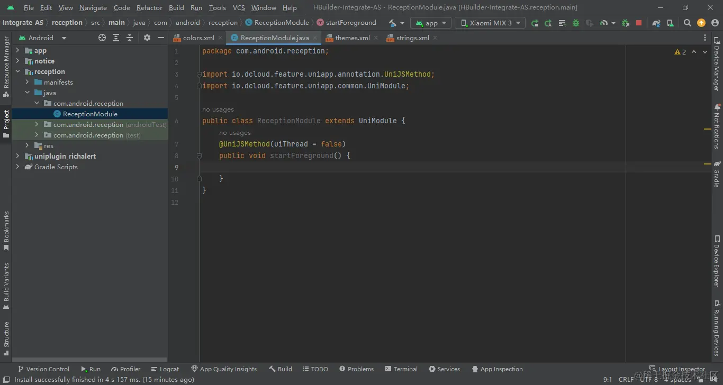This screenshot has height=385, width=723.
Task: Toggle the Bookmarks side panel
Action: point(6,231)
